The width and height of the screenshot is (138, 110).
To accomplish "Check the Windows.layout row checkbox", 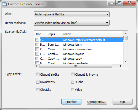I will coord(37,54).
